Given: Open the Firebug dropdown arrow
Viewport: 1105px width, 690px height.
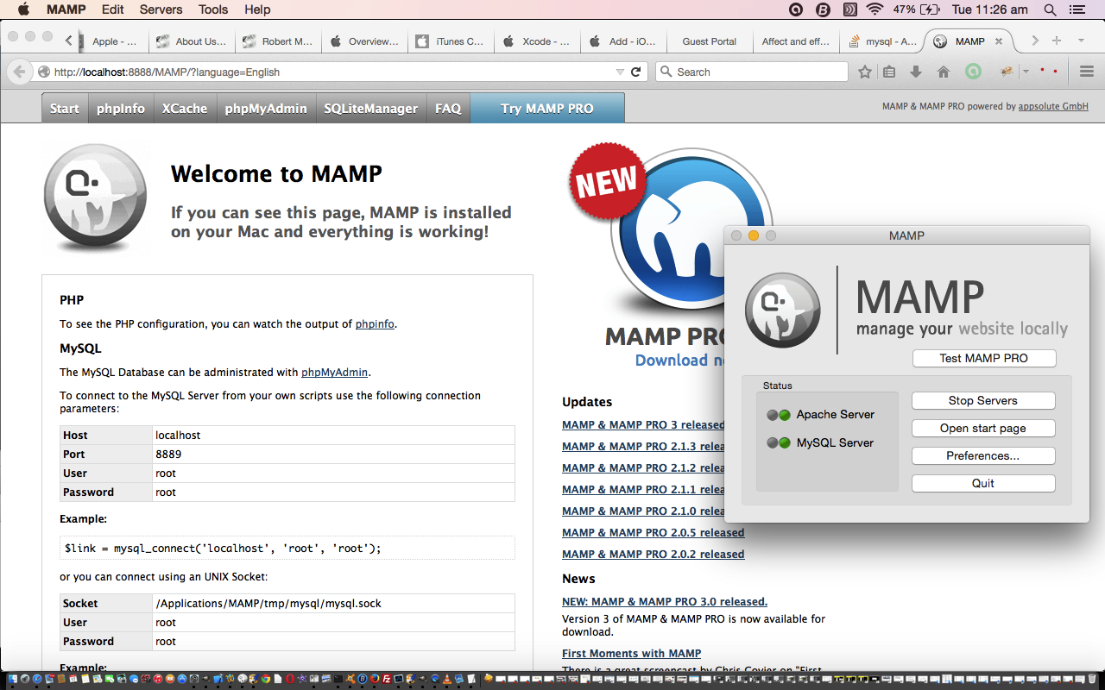Looking at the screenshot, I should (x=1026, y=72).
